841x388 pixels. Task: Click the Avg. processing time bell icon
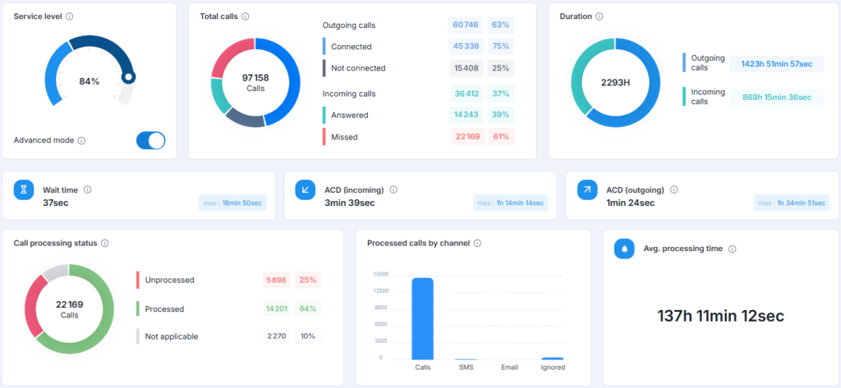[x=624, y=249]
